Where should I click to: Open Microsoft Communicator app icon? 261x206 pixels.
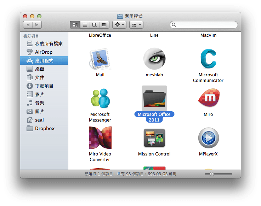click(208, 59)
